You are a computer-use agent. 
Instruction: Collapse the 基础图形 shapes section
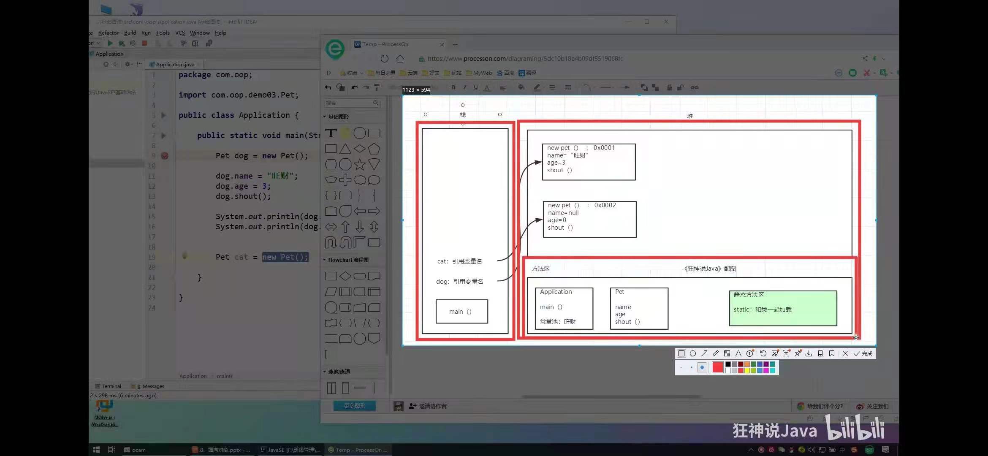point(325,117)
